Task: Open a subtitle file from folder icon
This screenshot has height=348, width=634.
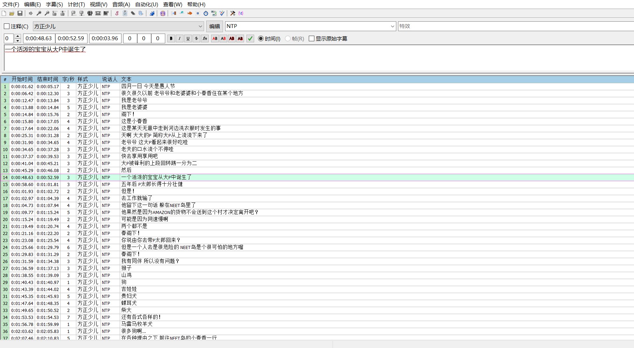Action: coord(12,13)
